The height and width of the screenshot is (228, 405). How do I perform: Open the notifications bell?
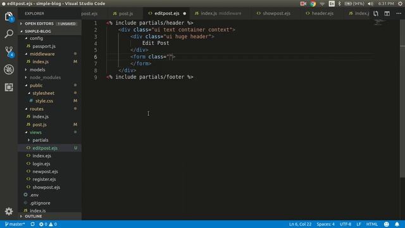(397, 224)
